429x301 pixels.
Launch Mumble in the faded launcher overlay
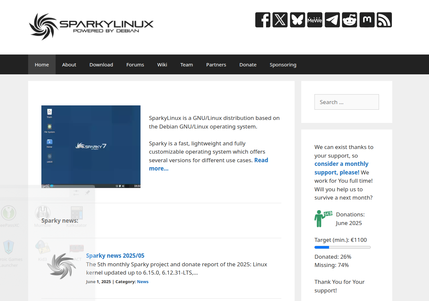coord(43,217)
